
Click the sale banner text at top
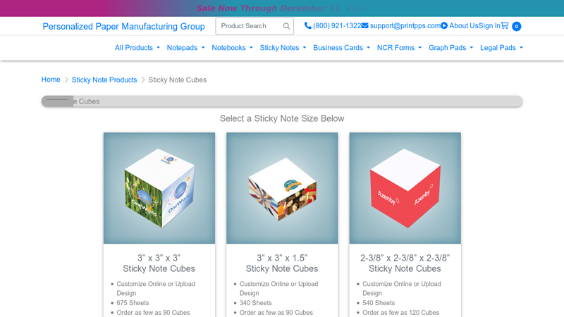[282, 8]
